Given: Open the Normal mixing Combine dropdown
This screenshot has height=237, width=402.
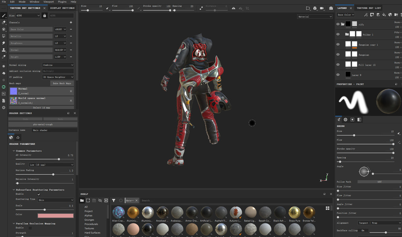Looking at the screenshot, I should coord(58,65).
